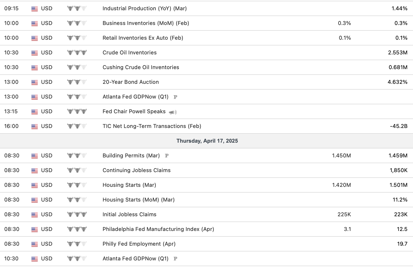
Task: Open the Housing Starts (MoM) (Mar) event
Action: click(x=138, y=200)
